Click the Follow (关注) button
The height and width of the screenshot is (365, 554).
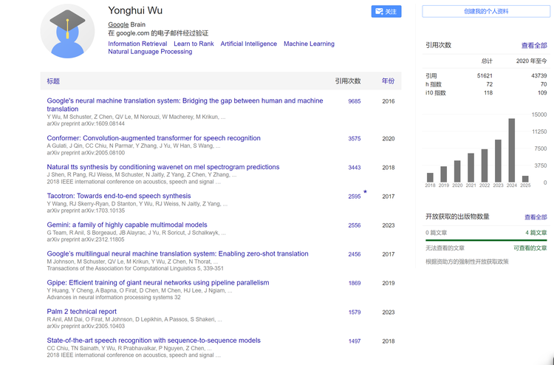tap(386, 11)
